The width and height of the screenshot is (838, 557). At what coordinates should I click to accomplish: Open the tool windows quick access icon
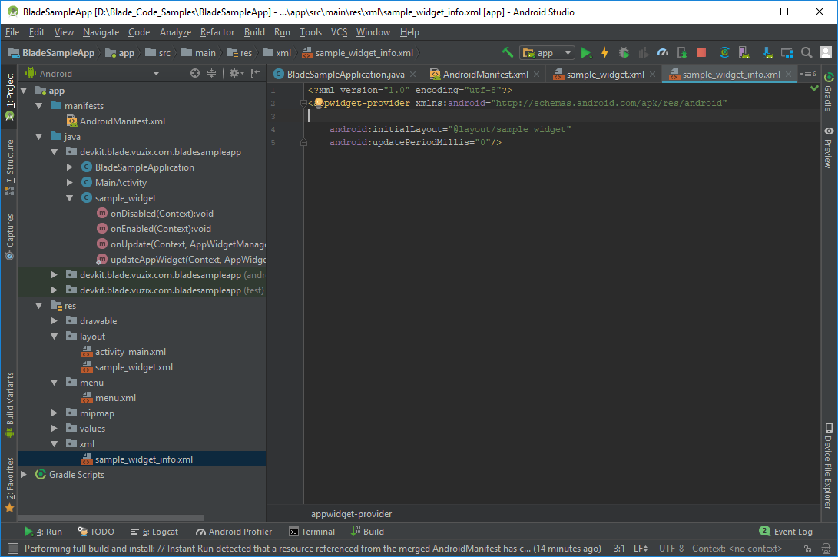click(13, 548)
